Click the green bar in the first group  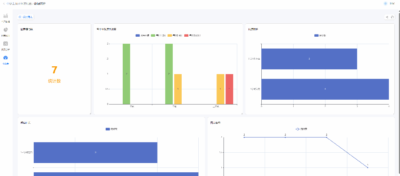[x=126, y=74]
